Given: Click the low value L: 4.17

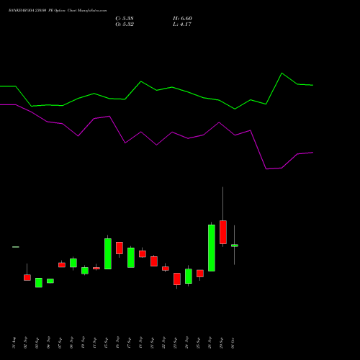Looking at the screenshot, I should point(182,24).
